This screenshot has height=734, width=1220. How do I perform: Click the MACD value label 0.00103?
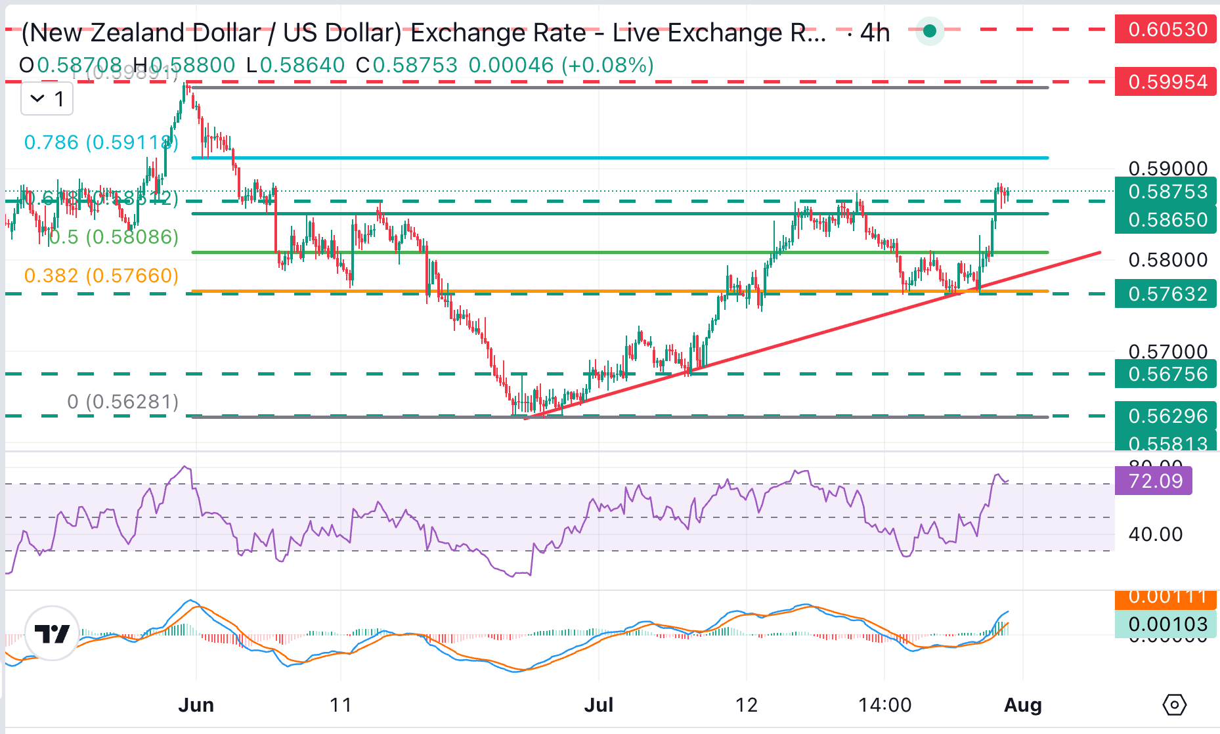1166,624
